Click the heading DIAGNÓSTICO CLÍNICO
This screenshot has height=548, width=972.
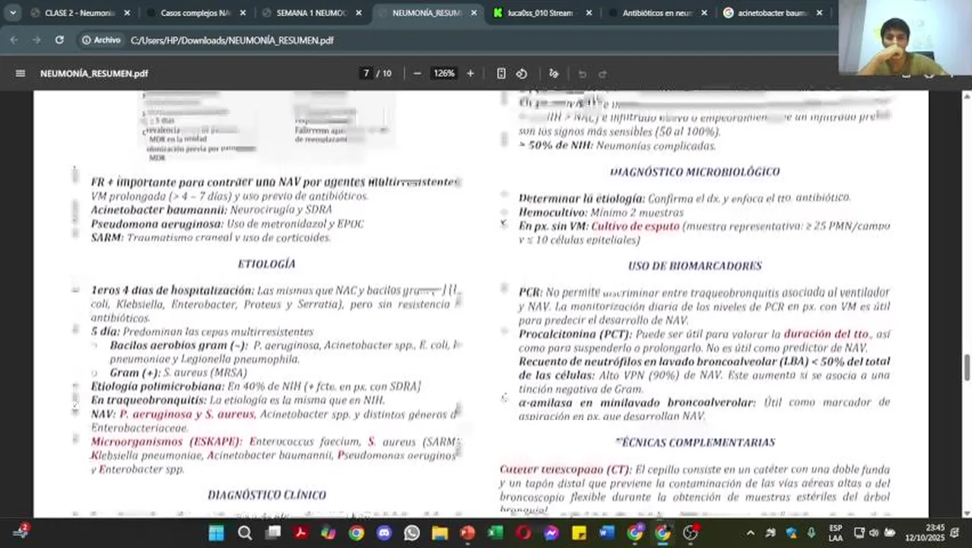(267, 495)
